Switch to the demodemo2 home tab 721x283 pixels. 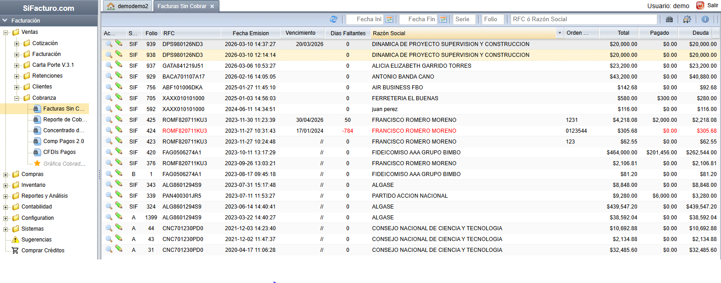[127, 6]
